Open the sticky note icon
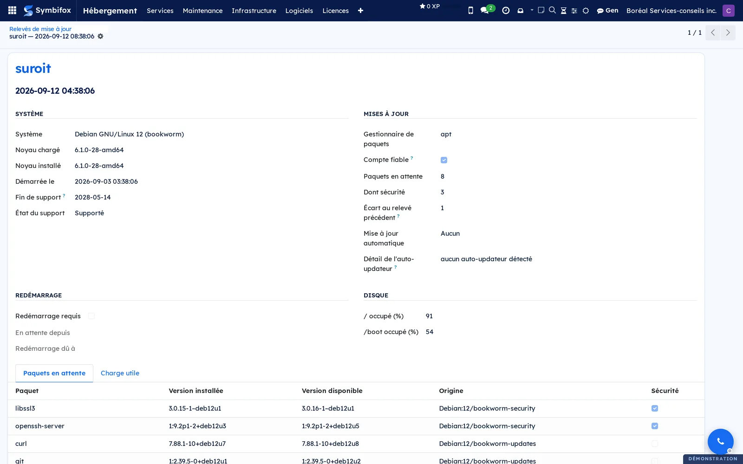This screenshot has height=464, width=743. pos(541,10)
